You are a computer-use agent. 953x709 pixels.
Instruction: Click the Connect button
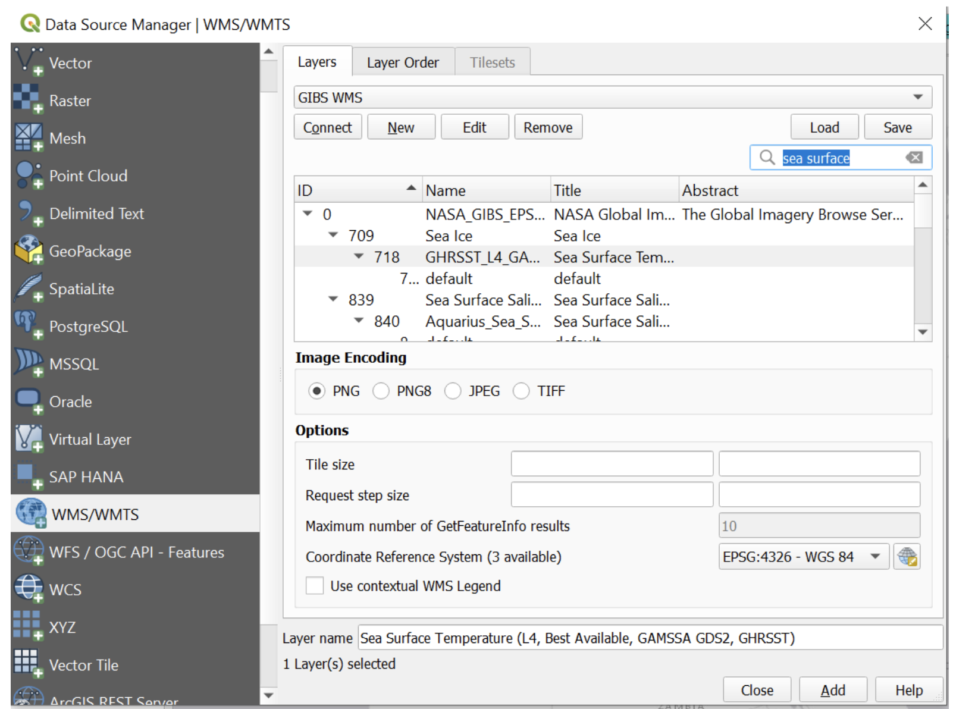(x=328, y=127)
